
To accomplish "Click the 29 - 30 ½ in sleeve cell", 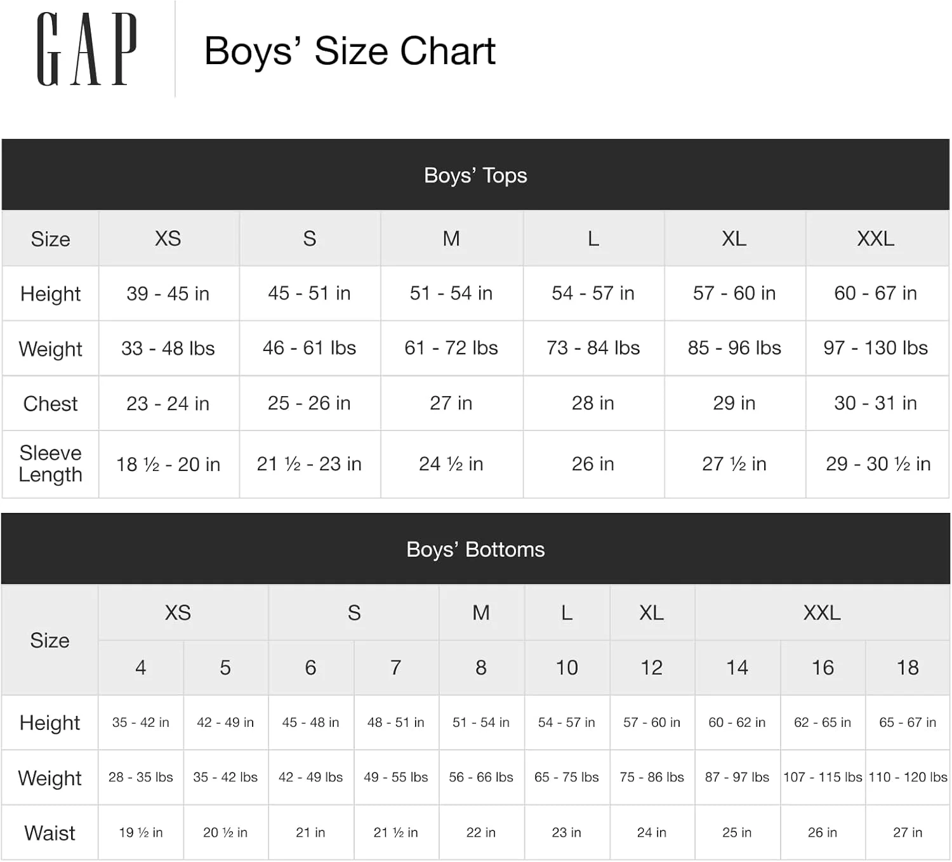I will tap(878, 464).
